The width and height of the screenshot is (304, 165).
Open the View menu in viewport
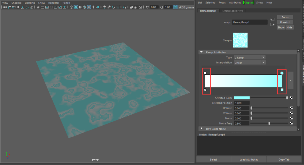(x=5, y=3)
